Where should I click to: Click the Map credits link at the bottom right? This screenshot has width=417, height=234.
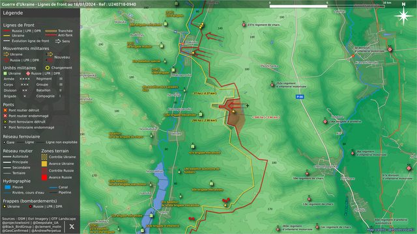click(391, 229)
